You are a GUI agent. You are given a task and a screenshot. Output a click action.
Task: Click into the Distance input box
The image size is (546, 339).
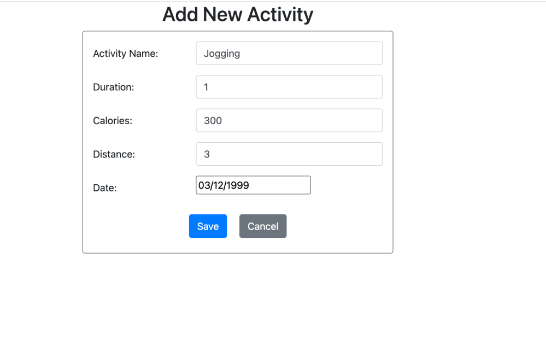tap(289, 154)
